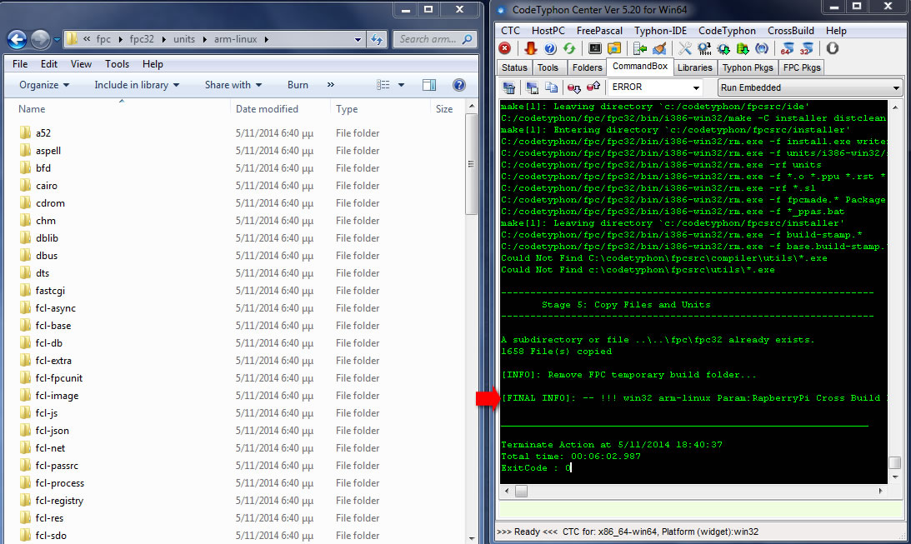The image size is (911, 544).
Task: Show more Explorer toolbar commands chevron
Action: click(331, 85)
